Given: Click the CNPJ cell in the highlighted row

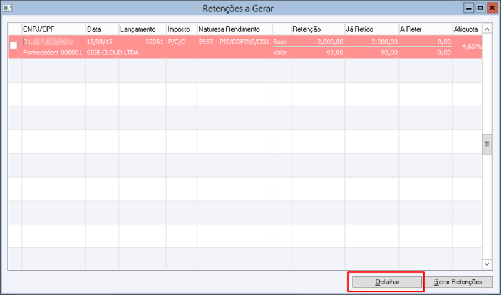Looking at the screenshot, I should click(48, 42).
